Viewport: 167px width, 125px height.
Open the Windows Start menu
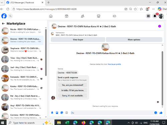pos(3,123)
